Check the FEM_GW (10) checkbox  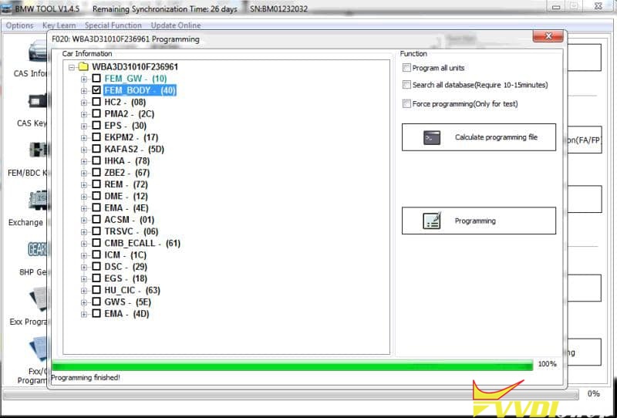coord(96,79)
